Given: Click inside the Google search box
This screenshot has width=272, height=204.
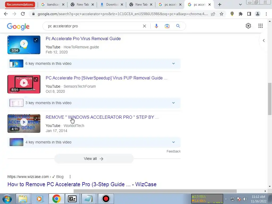Looking at the screenshot, I should 94,26.
